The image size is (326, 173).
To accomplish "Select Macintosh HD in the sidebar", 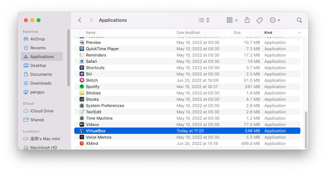I will 42,147.
